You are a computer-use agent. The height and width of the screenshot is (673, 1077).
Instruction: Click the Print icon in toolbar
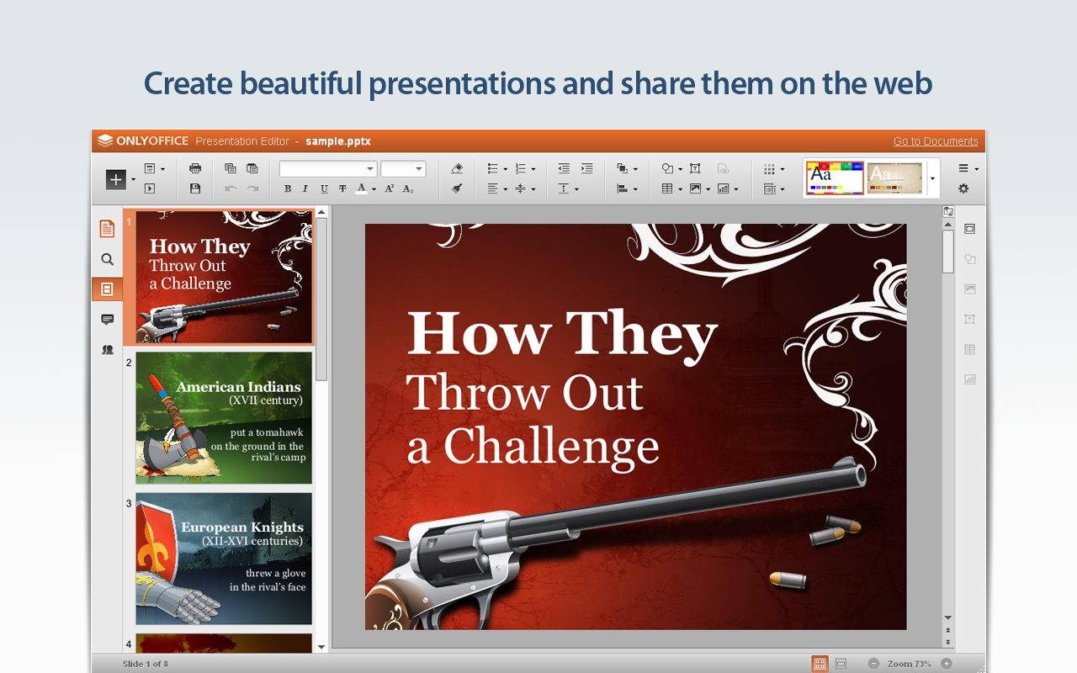point(195,168)
